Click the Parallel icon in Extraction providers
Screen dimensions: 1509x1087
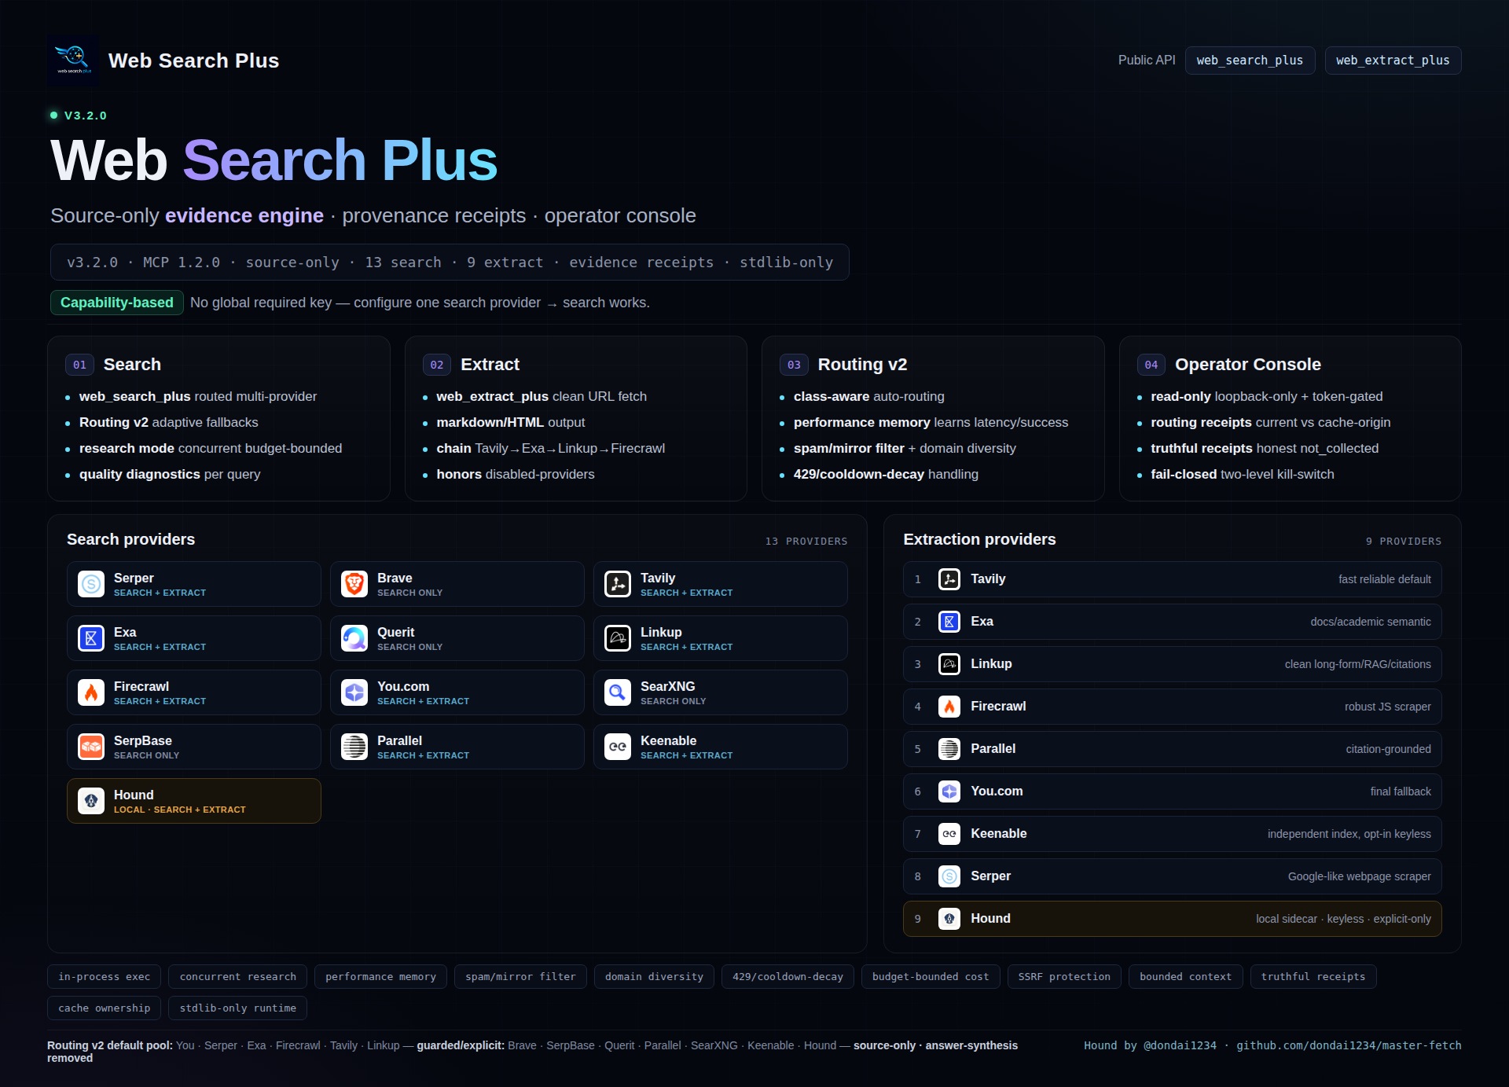949,749
